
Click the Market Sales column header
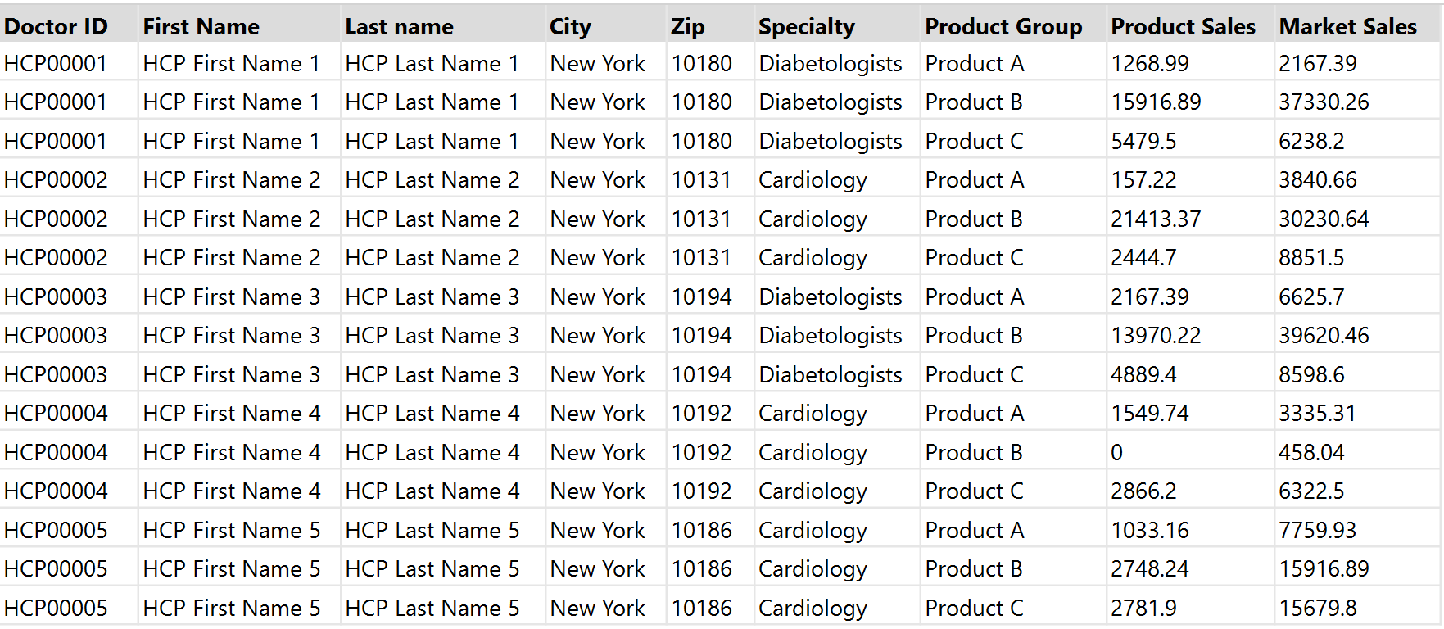(x=1347, y=26)
